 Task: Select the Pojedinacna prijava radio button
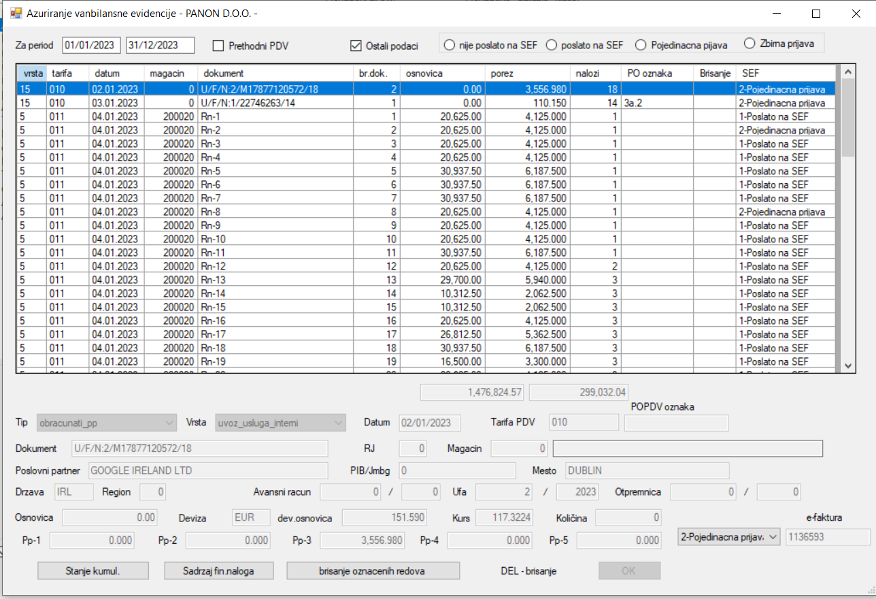[x=640, y=45]
